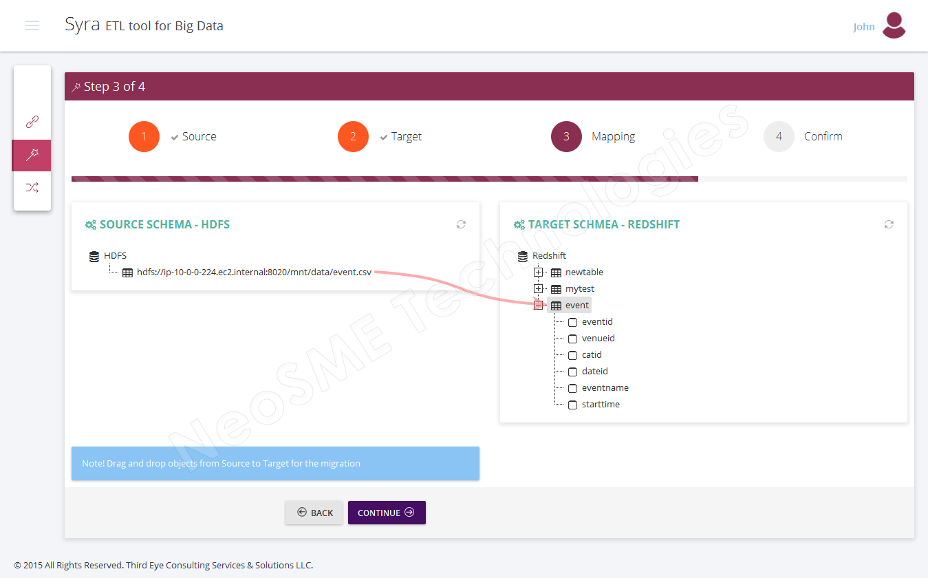Click John's user avatar icon
Viewport: 928px width, 578px height.
coord(894,25)
